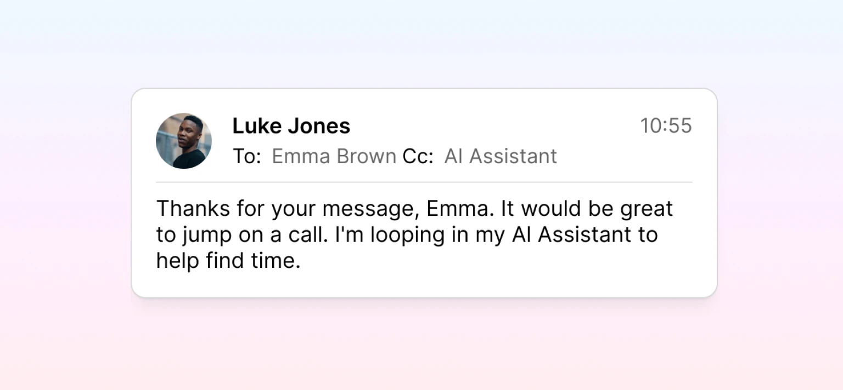The image size is (843, 390).
Task: Click "help find time." on the last line
Action: point(228,261)
